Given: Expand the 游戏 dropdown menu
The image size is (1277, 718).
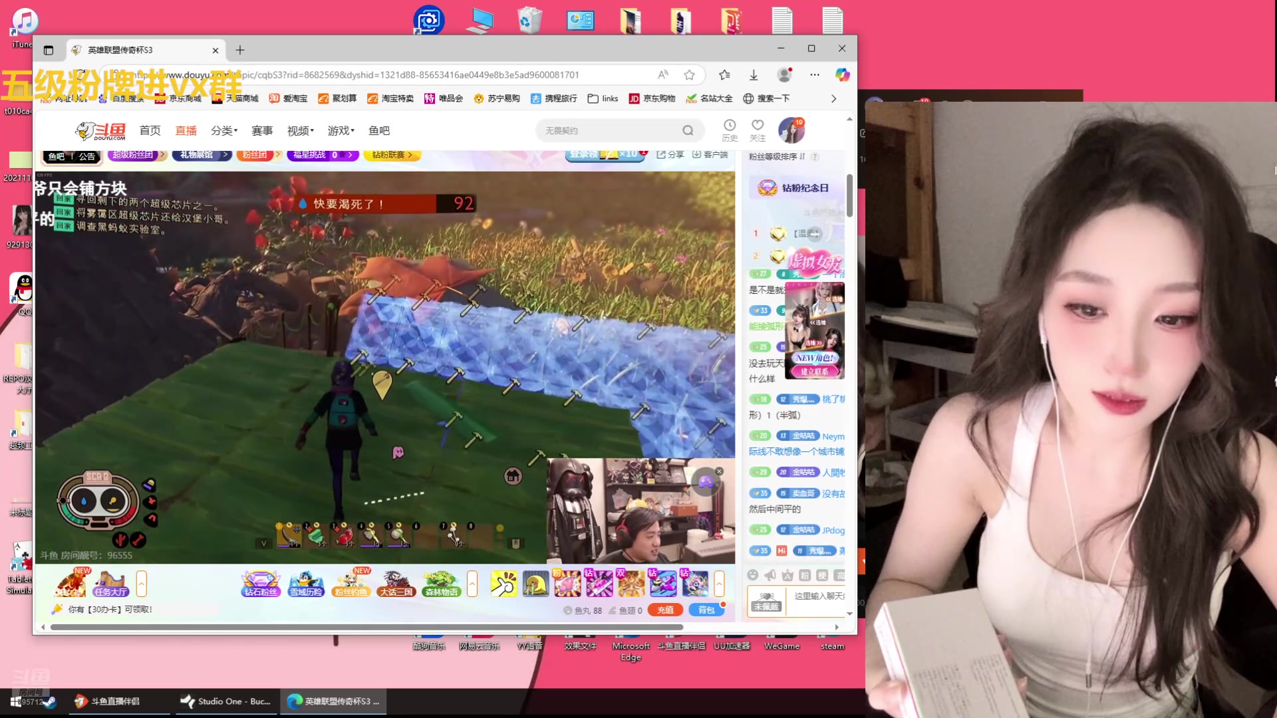Looking at the screenshot, I should pos(341,131).
